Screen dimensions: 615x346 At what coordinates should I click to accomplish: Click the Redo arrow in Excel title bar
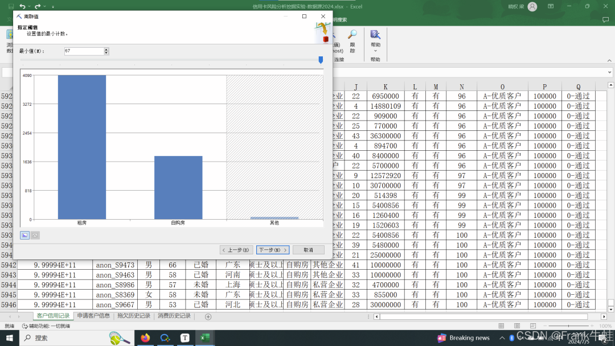click(37, 6)
